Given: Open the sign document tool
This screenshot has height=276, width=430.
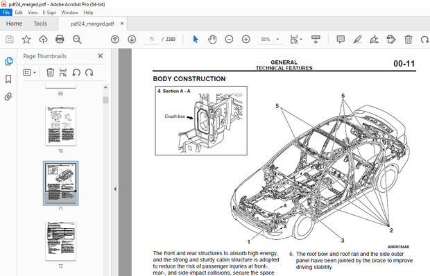Looking at the screenshot, I should [374, 40].
